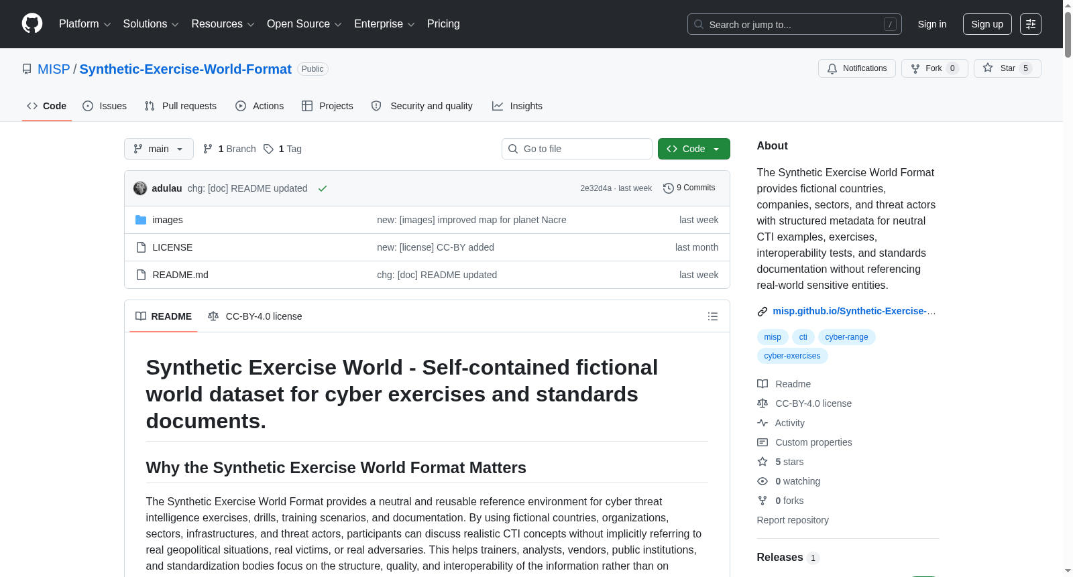Click the README.md file icon
Viewport: 1073px width, 577px height.
pyautogui.click(x=141, y=275)
